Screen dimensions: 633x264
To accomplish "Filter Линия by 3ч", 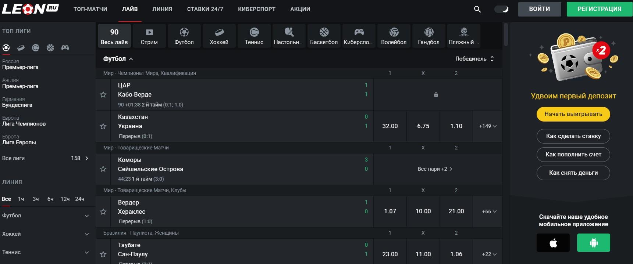I will point(36,199).
